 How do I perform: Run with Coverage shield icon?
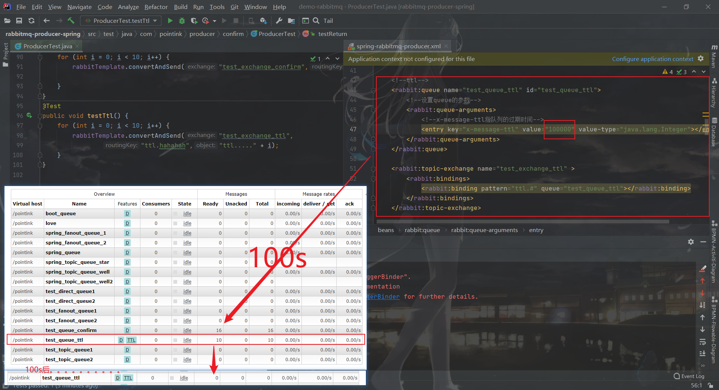click(x=194, y=21)
